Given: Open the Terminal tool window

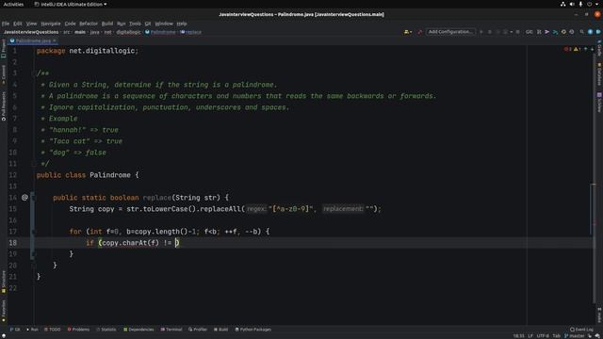Looking at the screenshot, I should (x=171, y=330).
